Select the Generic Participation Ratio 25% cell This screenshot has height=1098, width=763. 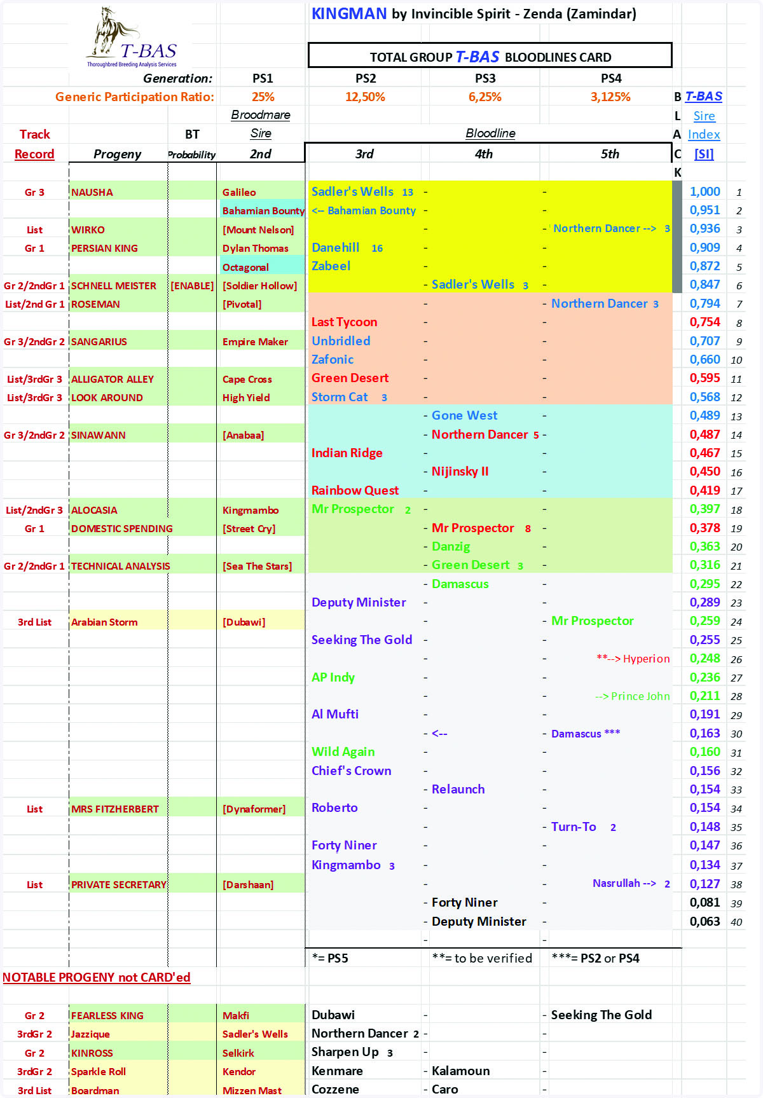[x=263, y=97]
